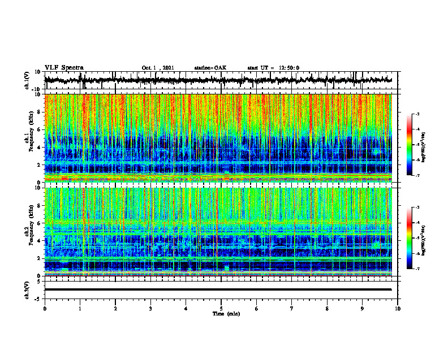Click the "Time (min)" x-axis title
The width and height of the screenshot is (448, 346).
pos(226,314)
